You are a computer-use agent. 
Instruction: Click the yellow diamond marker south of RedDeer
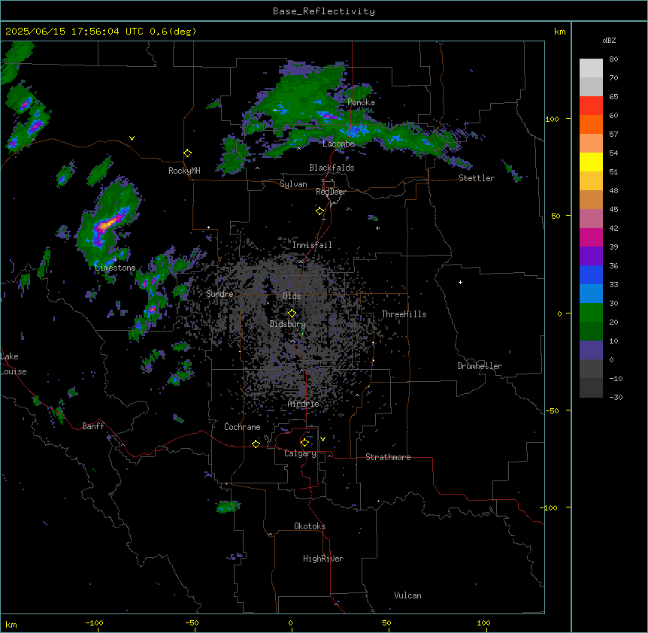pyautogui.click(x=320, y=211)
